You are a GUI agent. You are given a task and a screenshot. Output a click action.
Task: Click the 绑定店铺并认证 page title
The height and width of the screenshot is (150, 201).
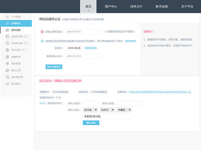click(x=50, y=19)
